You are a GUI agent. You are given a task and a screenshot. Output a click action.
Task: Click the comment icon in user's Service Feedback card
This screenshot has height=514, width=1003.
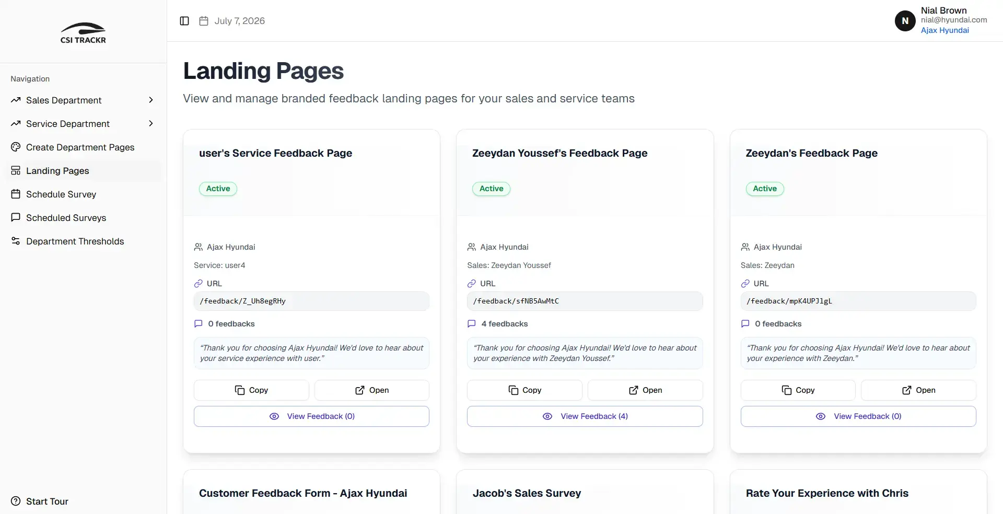198,324
